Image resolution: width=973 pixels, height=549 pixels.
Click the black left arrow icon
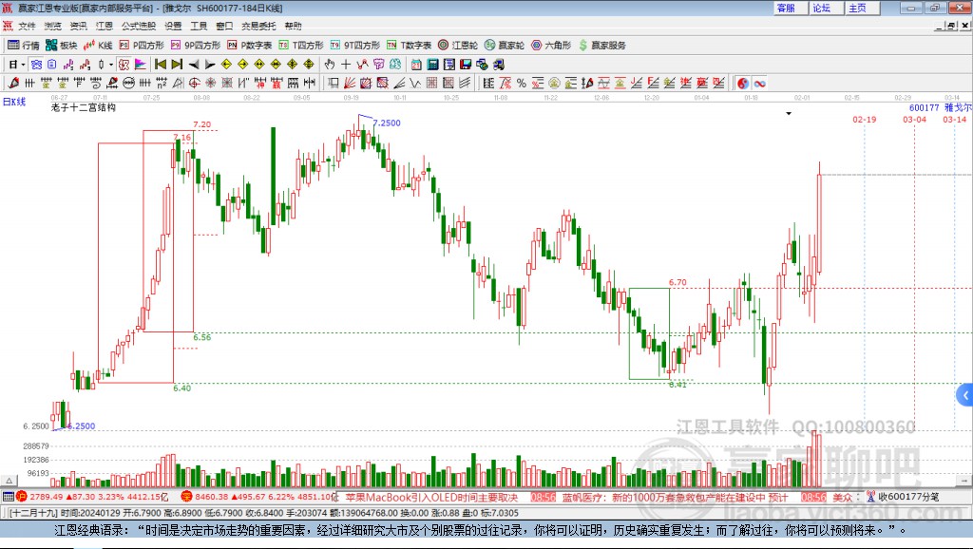[x=194, y=65]
